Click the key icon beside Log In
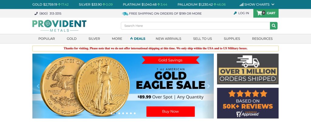 [x=235, y=13]
